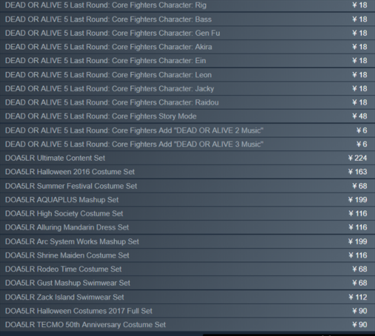Open the High Society Costume Set
375x336 pixels.
[187, 214]
